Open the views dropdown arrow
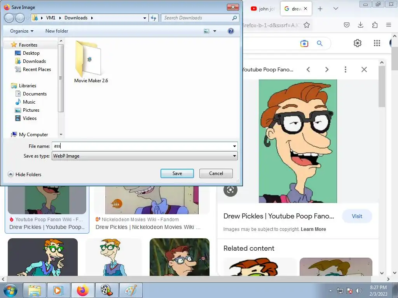The height and width of the screenshot is (298, 398). (x=215, y=31)
